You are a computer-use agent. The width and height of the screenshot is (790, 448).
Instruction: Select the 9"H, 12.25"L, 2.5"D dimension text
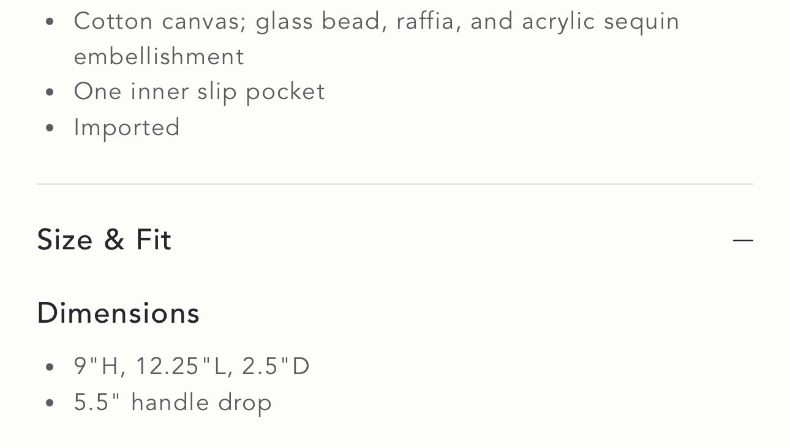point(192,365)
